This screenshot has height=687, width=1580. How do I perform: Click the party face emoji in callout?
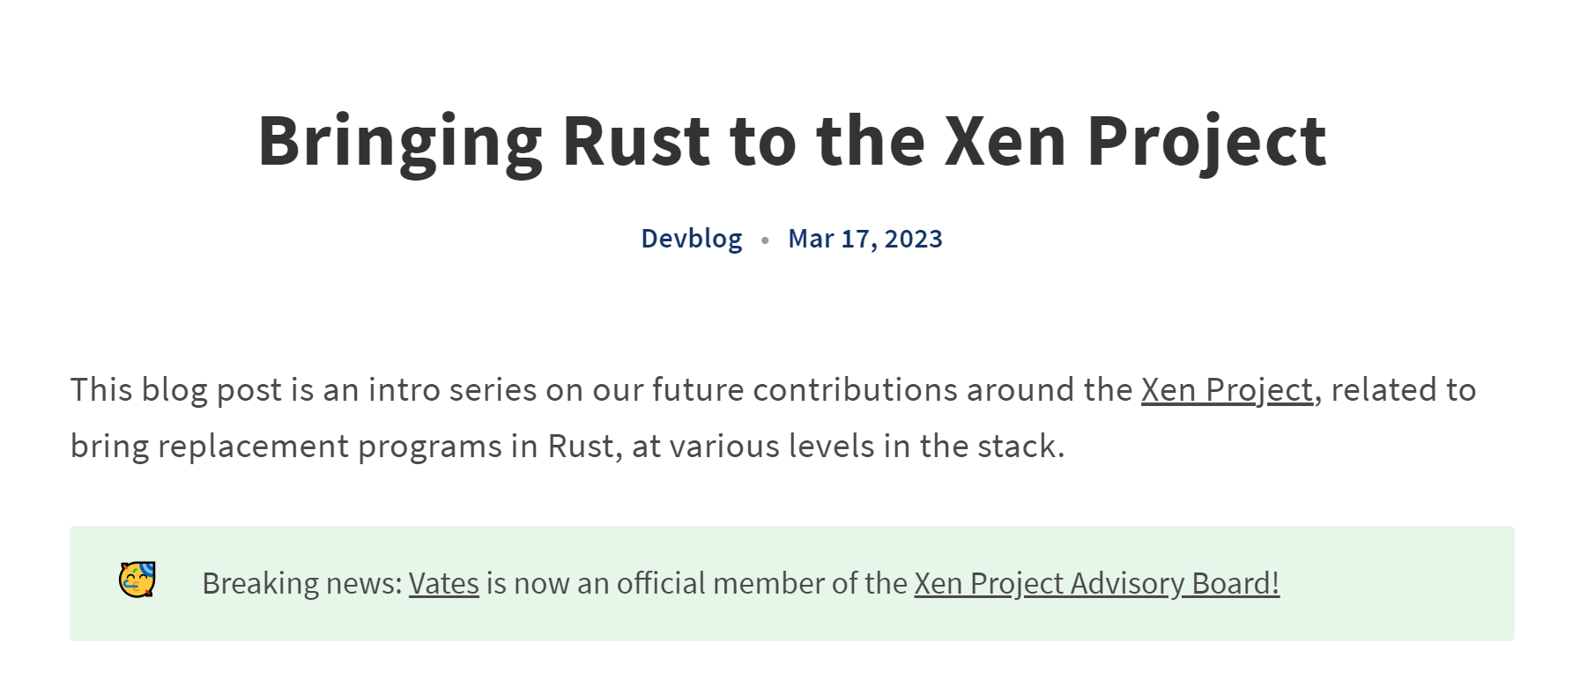[x=137, y=580]
